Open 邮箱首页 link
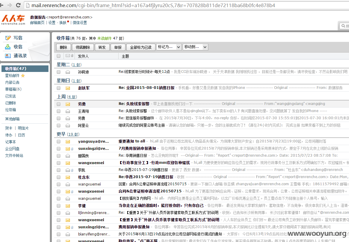This screenshot has width=349, height=242. click(37, 23)
